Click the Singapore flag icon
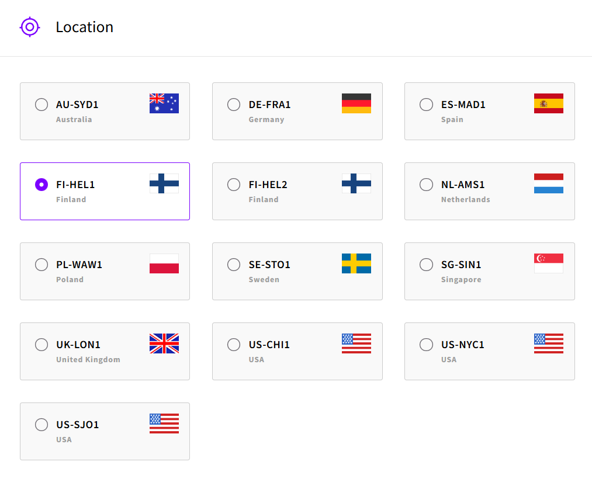The image size is (592, 479). (549, 263)
